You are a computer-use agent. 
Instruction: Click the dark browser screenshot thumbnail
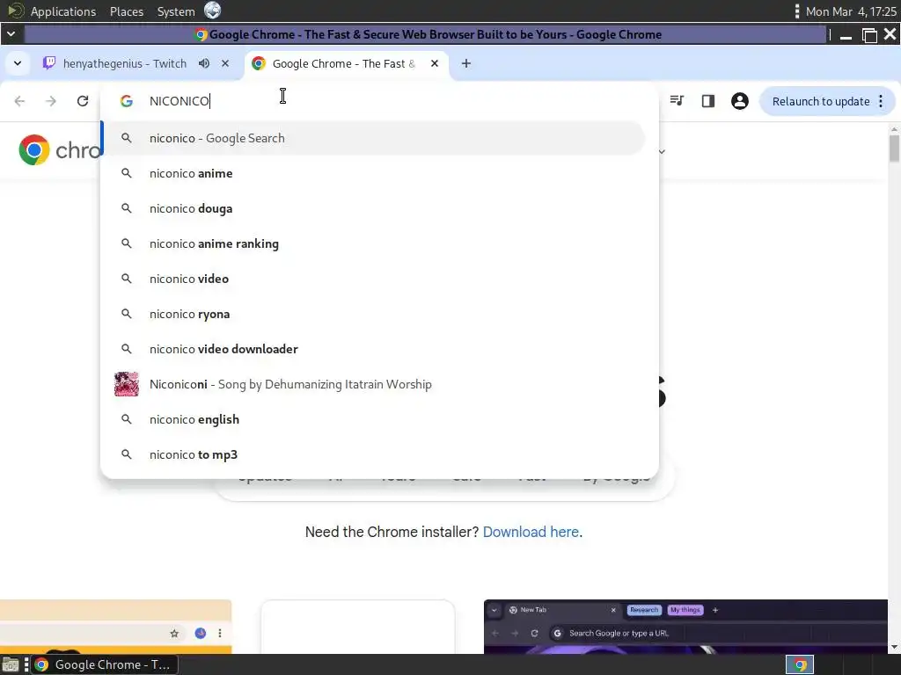pos(685,627)
